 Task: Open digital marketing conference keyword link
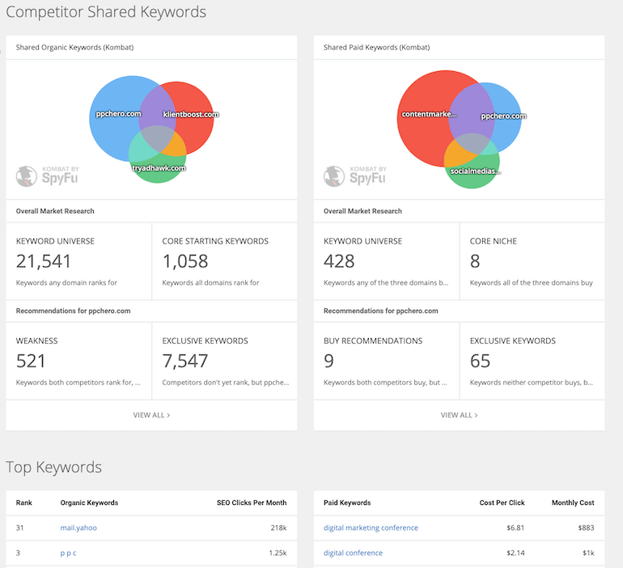(371, 528)
